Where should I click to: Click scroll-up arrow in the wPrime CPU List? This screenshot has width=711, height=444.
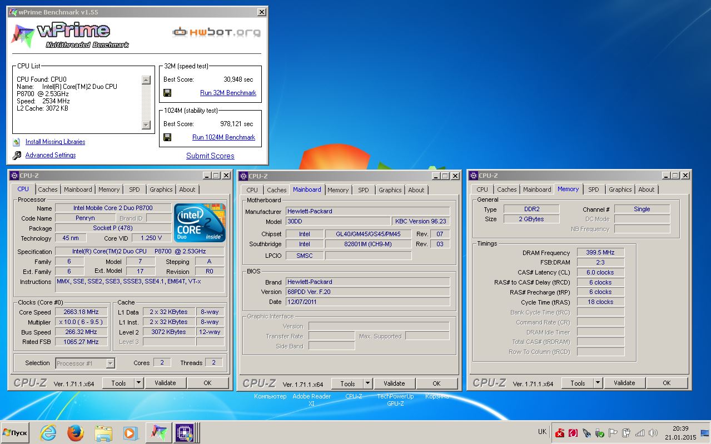click(x=146, y=80)
